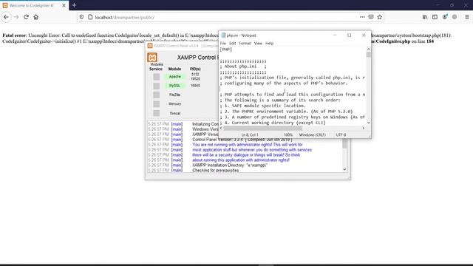This screenshot has height=266, width=473.
Task: Select the Tomcat module label
Action: (175, 113)
